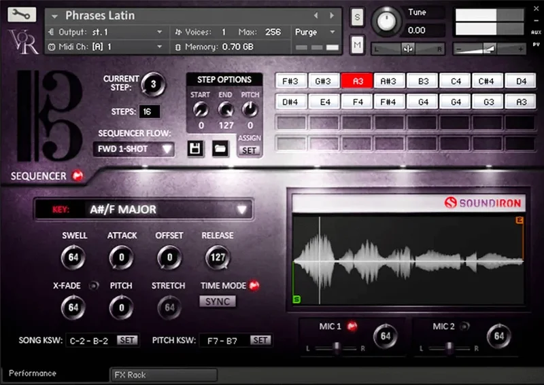Click the ATTACK knob
This screenshot has height=385, width=544.
click(x=122, y=257)
